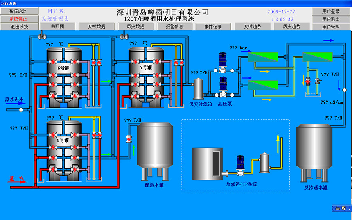Viewport: 352px width, 220px height.
Task: Click the 反渗透CIP系统 pump
Action: pos(241,166)
